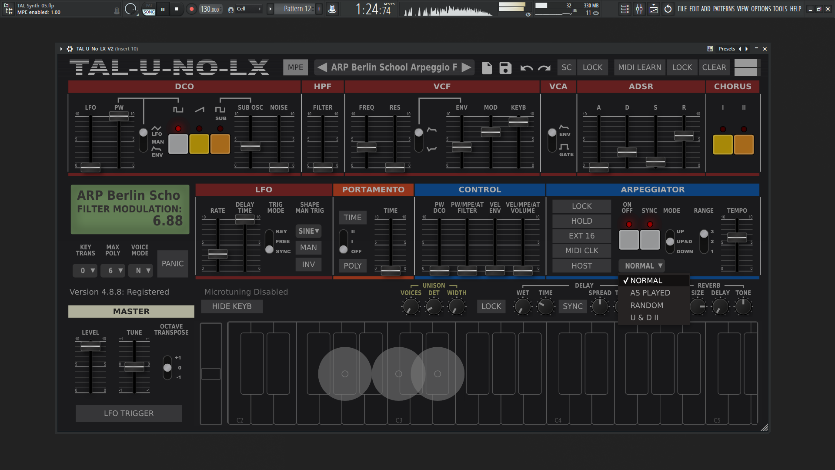Click the HIDE KEYB button
Viewport: 835px width, 470px height.
[x=232, y=306]
